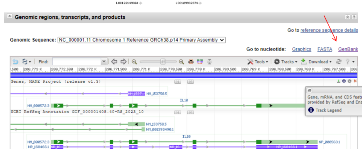Click the back/undo navigation icon in viewer toolbar
This screenshot has width=362, height=149.
[x=15, y=62]
